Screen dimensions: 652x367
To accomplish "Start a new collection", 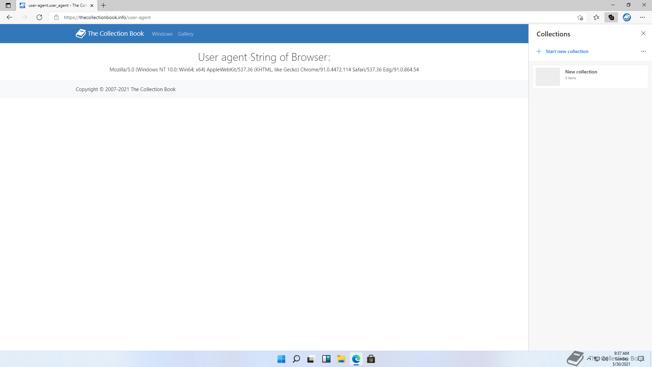I will [562, 51].
